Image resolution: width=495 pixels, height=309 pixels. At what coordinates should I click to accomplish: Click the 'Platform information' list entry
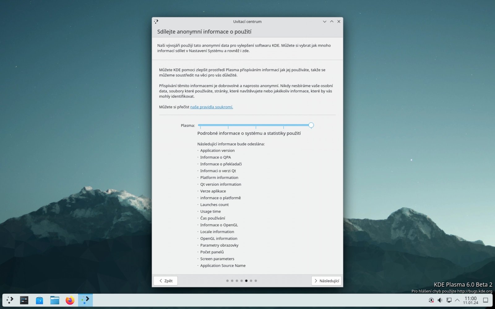click(219, 178)
